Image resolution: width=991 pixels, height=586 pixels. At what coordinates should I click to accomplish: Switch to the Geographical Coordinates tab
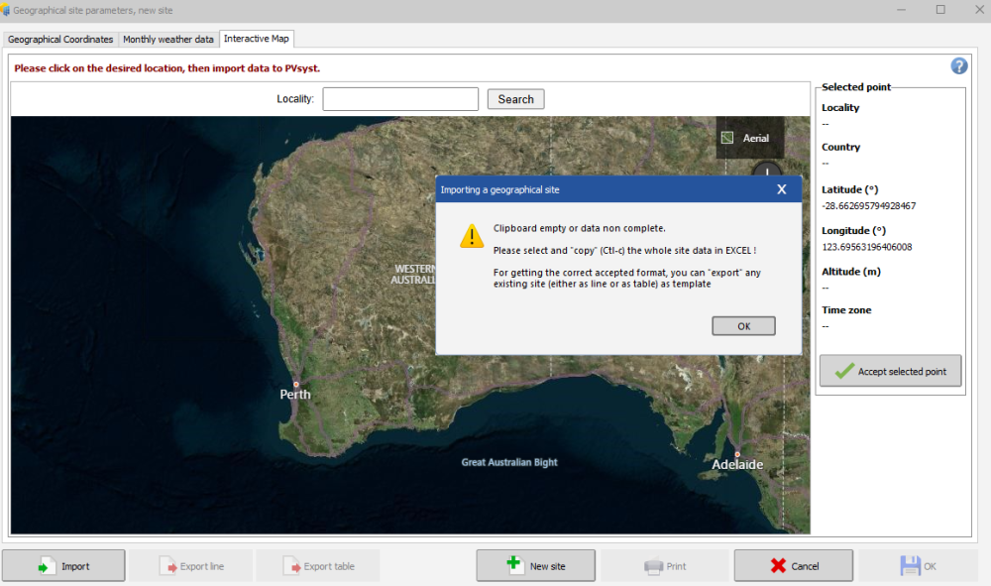(59, 40)
